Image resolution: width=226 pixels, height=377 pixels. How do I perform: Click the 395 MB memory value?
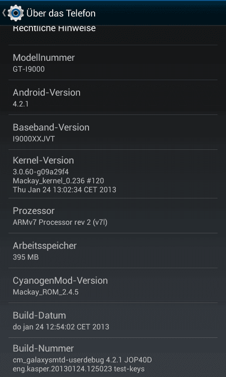tap(25, 257)
